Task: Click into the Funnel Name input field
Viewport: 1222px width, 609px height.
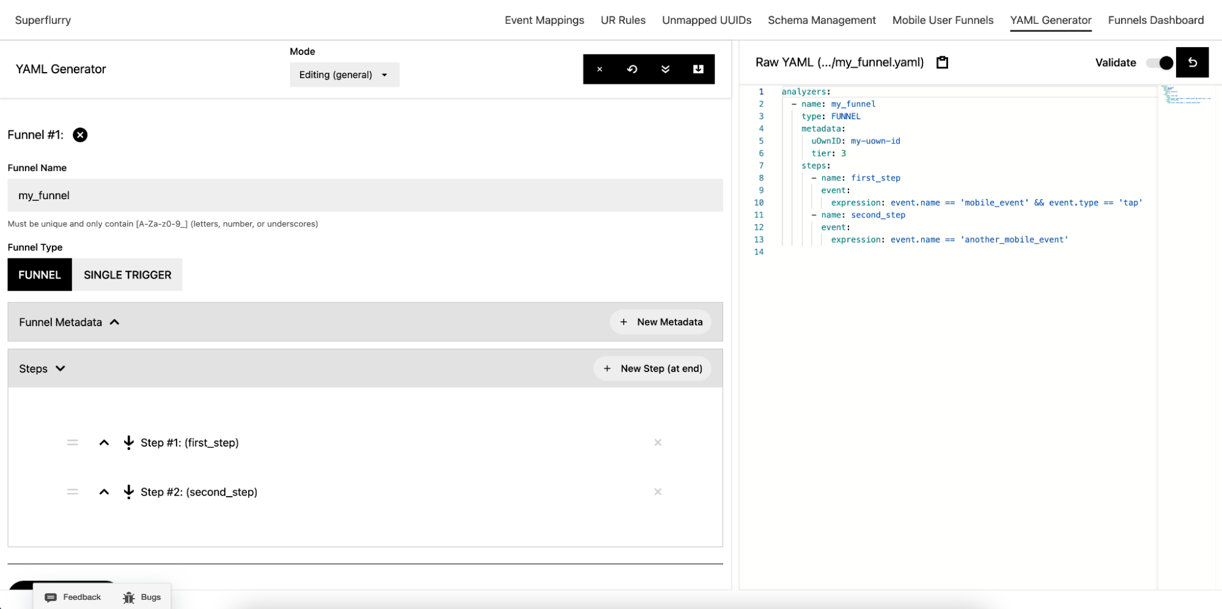Action: [x=365, y=195]
